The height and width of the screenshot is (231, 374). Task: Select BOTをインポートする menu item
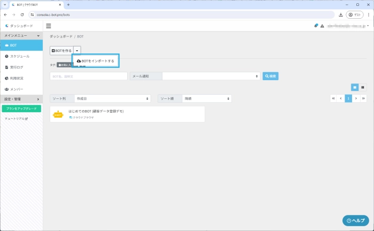point(96,61)
